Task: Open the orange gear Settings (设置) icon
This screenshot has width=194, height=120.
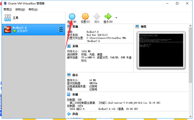Action: [x=85, y=16]
